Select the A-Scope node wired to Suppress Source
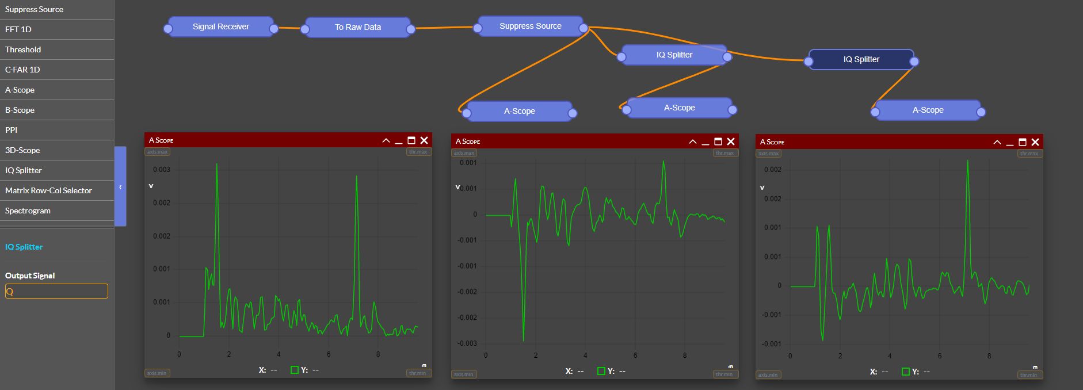1083x390 pixels. coord(520,111)
